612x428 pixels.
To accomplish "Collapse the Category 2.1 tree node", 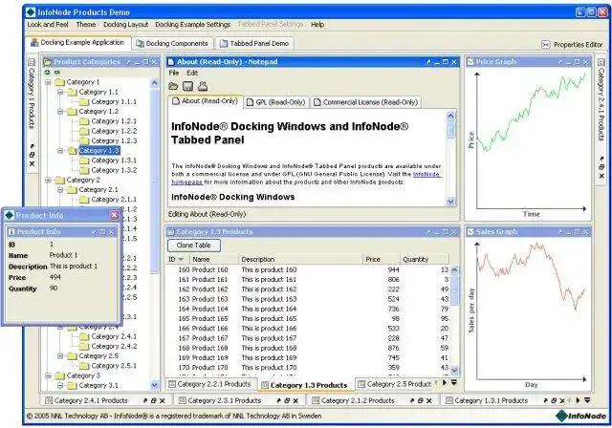I will (x=60, y=190).
